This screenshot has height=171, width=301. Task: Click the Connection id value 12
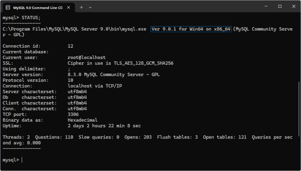[x=70, y=46]
